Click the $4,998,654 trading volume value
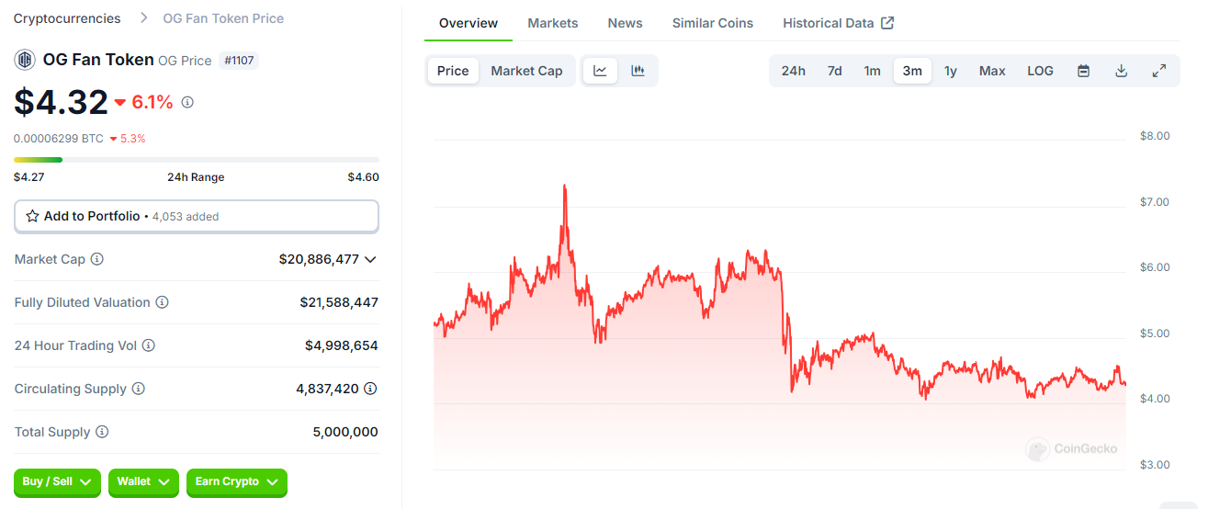The image size is (1208, 509). 342,345
